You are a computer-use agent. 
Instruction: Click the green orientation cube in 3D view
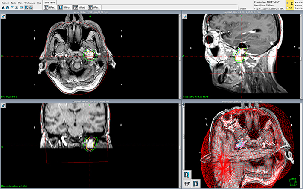tap(293, 181)
